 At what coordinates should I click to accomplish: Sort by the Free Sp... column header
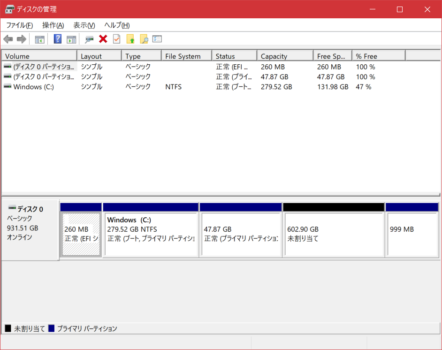tap(333, 56)
